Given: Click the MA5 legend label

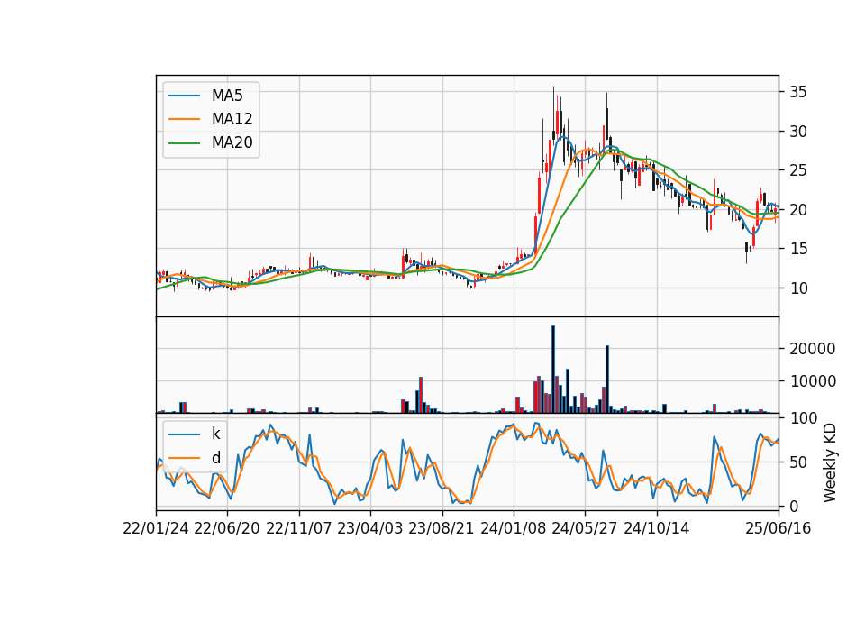Looking at the screenshot, I should tap(227, 96).
